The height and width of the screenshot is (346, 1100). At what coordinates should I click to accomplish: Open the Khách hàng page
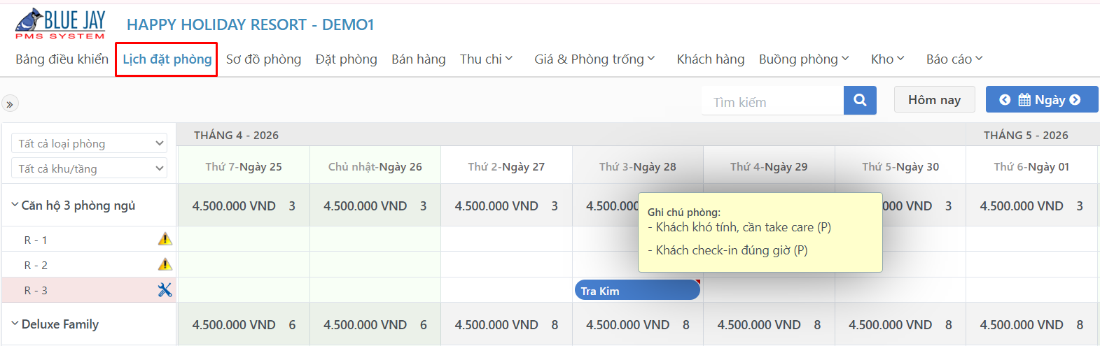711,59
